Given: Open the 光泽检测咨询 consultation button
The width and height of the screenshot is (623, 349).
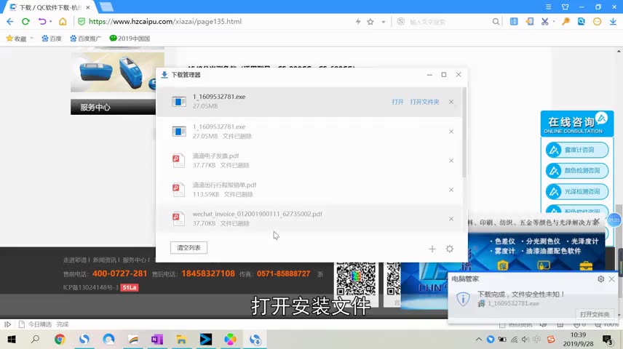Looking at the screenshot, I should [x=577, y=192].
